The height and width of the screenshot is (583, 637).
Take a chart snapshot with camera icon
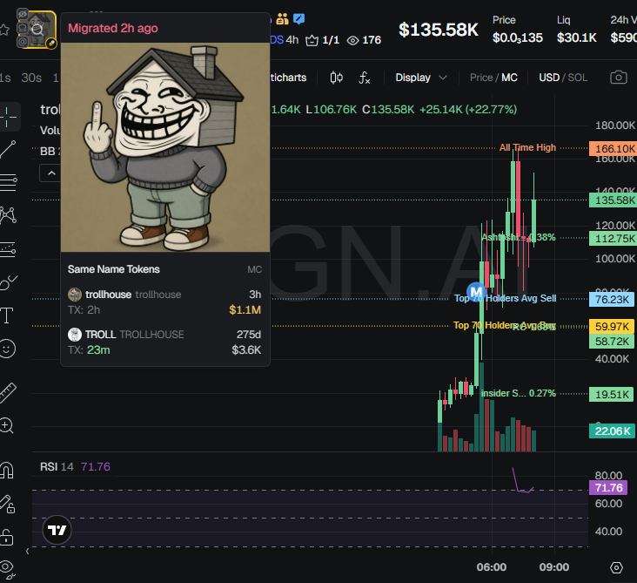coord(619,78)
